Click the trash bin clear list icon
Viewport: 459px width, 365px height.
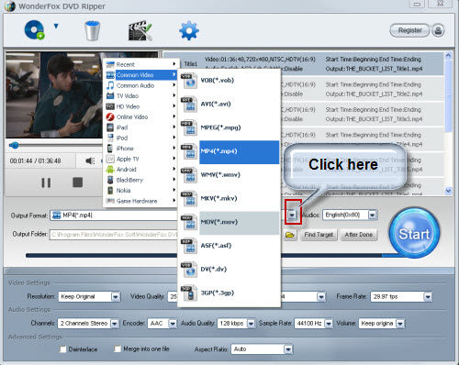coord(92,30)
